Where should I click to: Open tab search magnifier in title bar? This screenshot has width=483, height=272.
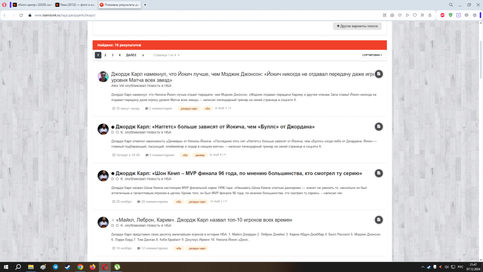point(451,5)
